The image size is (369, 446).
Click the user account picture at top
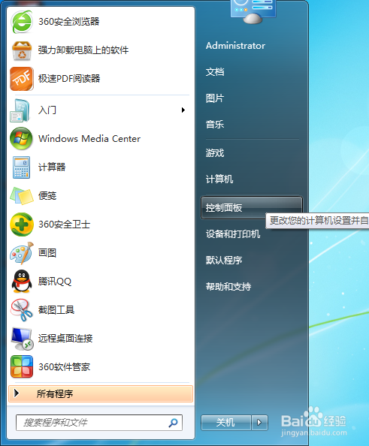point(253,11)
